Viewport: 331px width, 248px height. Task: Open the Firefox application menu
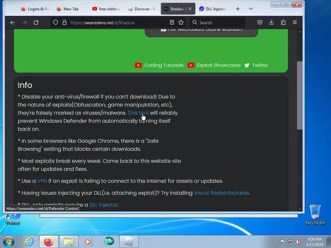click(x=295, y=22)
